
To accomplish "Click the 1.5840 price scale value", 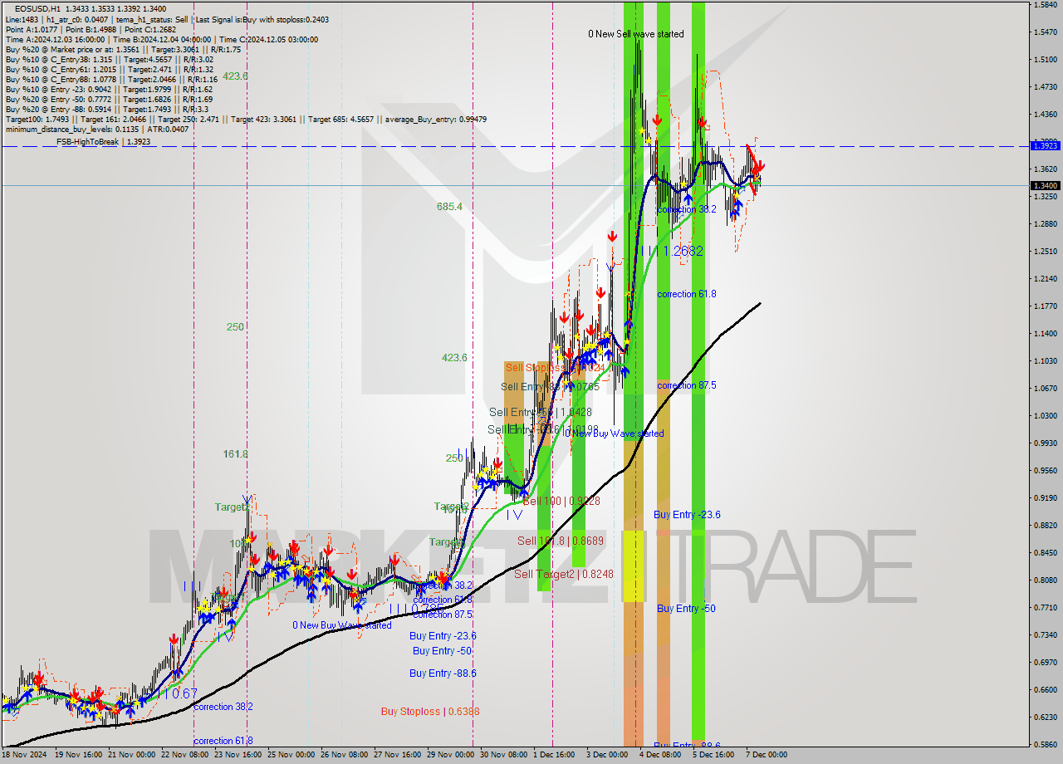I will [1045, 5].
